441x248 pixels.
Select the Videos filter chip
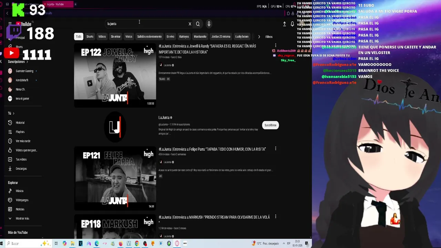[102, 37]
